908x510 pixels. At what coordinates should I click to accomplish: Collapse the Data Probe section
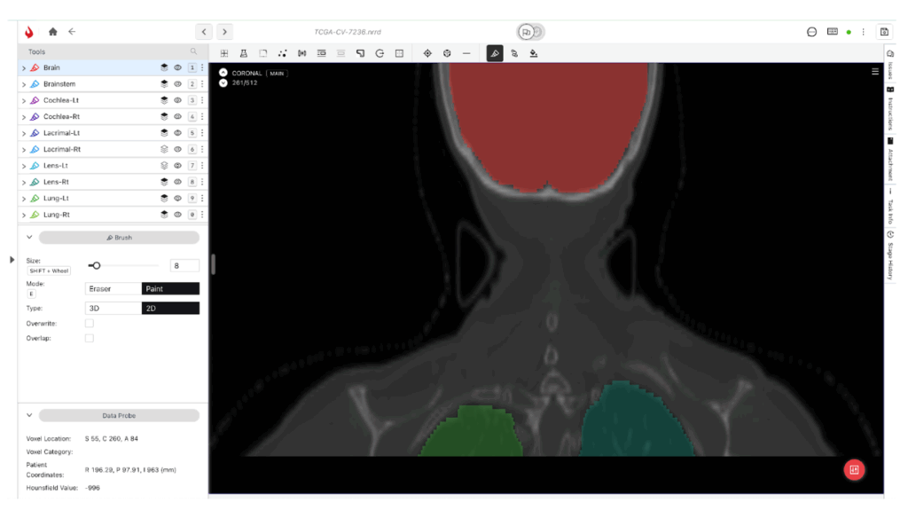(x=29, y=415)
